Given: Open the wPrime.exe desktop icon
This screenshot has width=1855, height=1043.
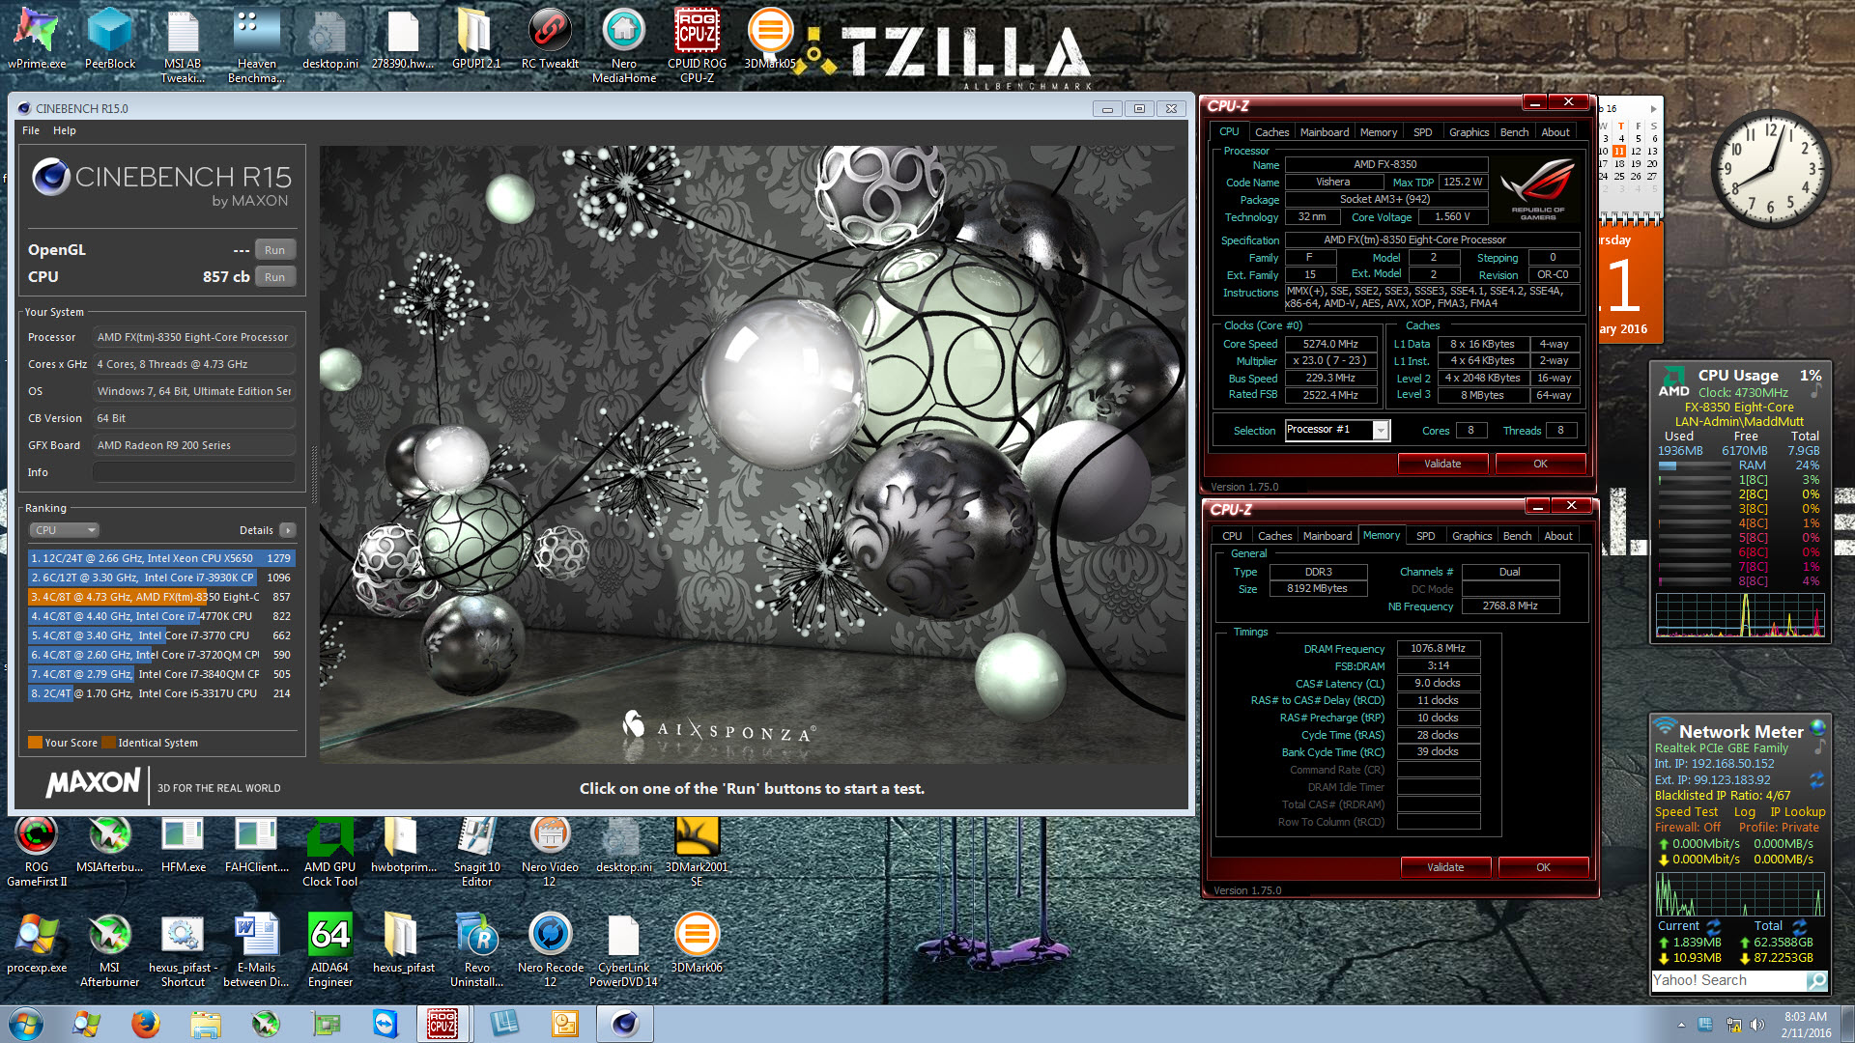Looking at the screenshot, I should coord(37,39).
